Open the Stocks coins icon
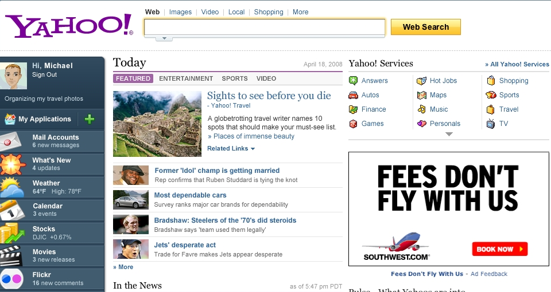Viewport: 551px width, 292px height. 12,233
